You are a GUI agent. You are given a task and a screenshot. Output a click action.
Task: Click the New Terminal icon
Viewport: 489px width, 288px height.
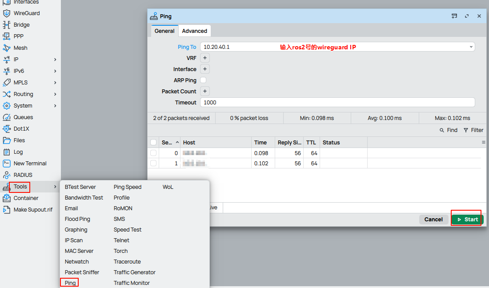(x=7, y=164)
